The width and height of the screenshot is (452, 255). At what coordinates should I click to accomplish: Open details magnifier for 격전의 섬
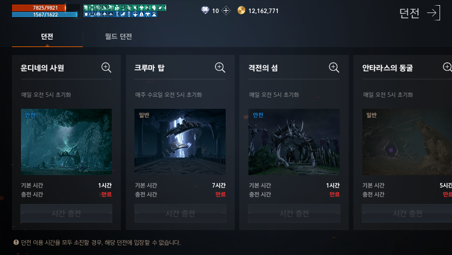click(x=334, y=67)
